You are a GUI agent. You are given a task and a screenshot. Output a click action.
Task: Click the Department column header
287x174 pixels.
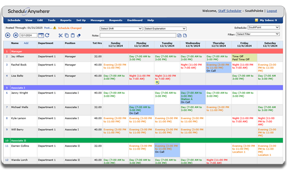pos(46,43)
